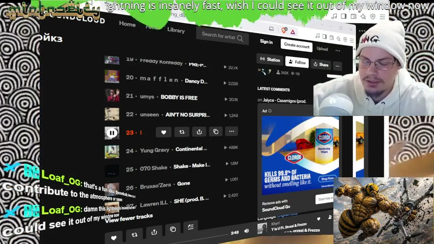Image resolution: width=434 pixels, height=244 pixels.
Task: Select track 24 by Yung Gravy
Action: [x=171, y=149]
